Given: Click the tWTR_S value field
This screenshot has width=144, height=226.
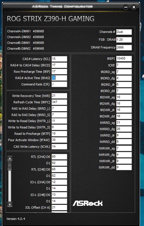Looking at the screenshot, I should pos(59,127).
